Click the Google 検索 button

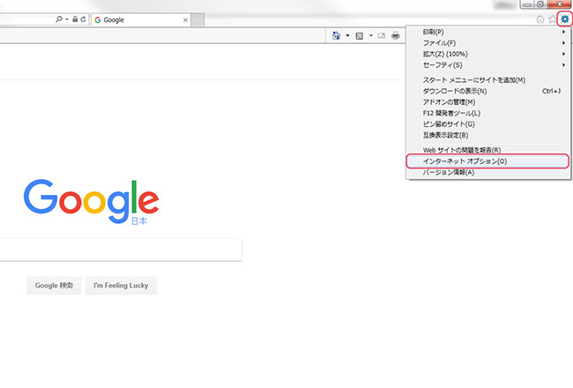(54, 286)
